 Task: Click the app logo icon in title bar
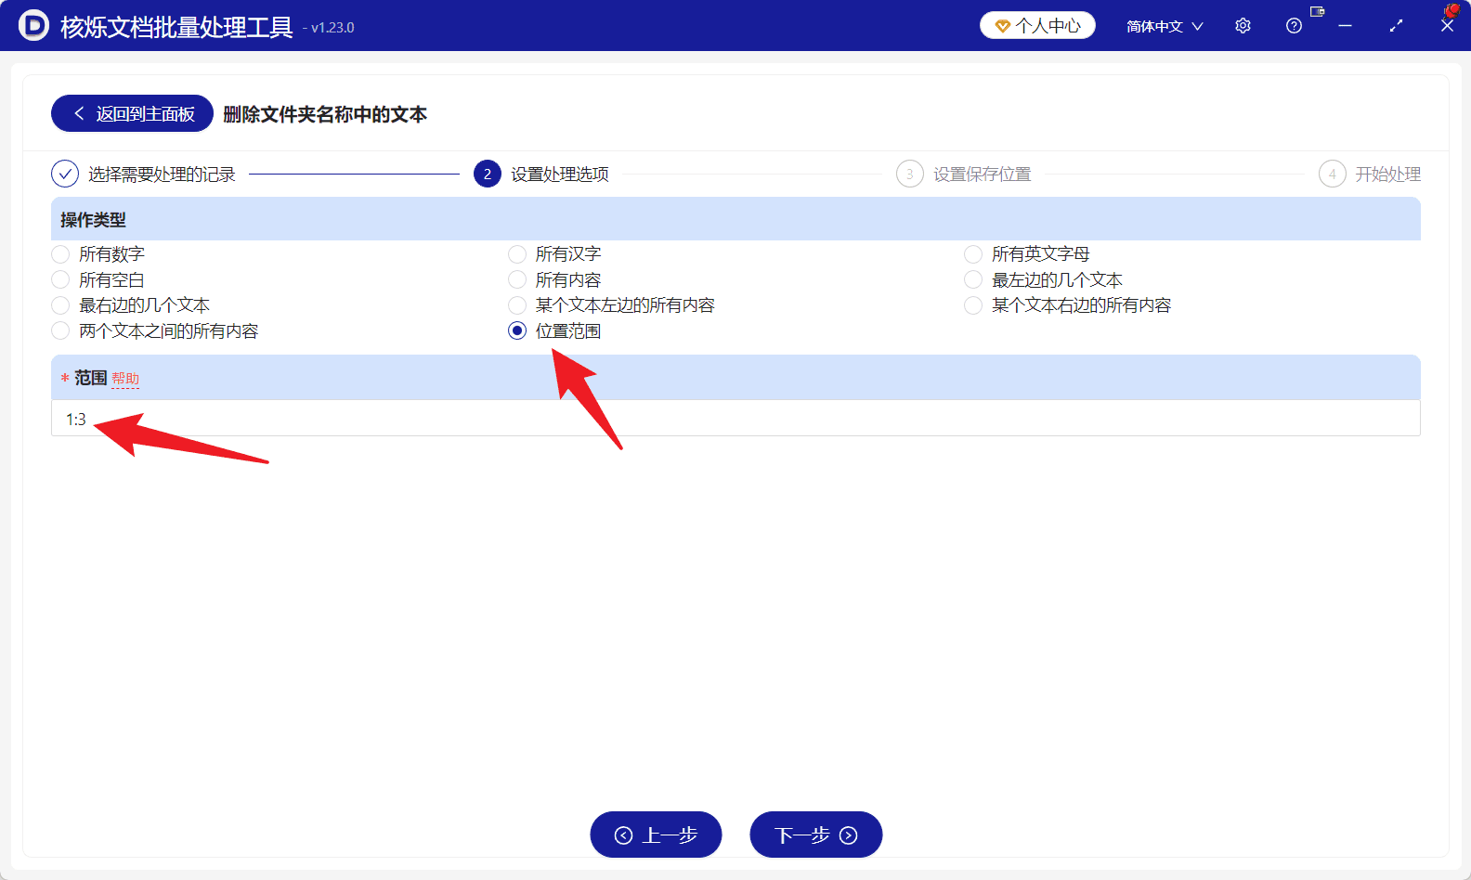[x=33, y=25]
